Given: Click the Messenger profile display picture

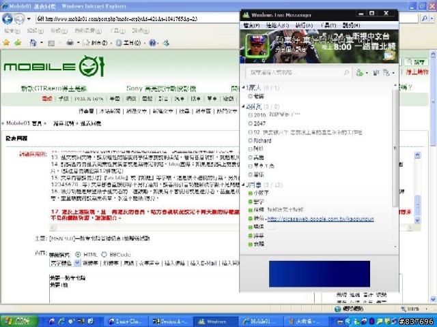Looking at the screenshot, I should click(x=257, y=46).
